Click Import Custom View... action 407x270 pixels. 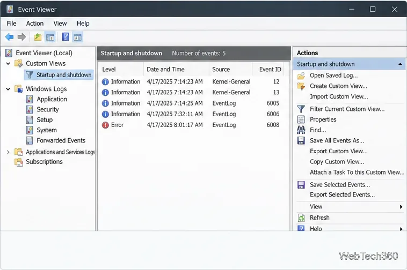click(x=339, y=97)
